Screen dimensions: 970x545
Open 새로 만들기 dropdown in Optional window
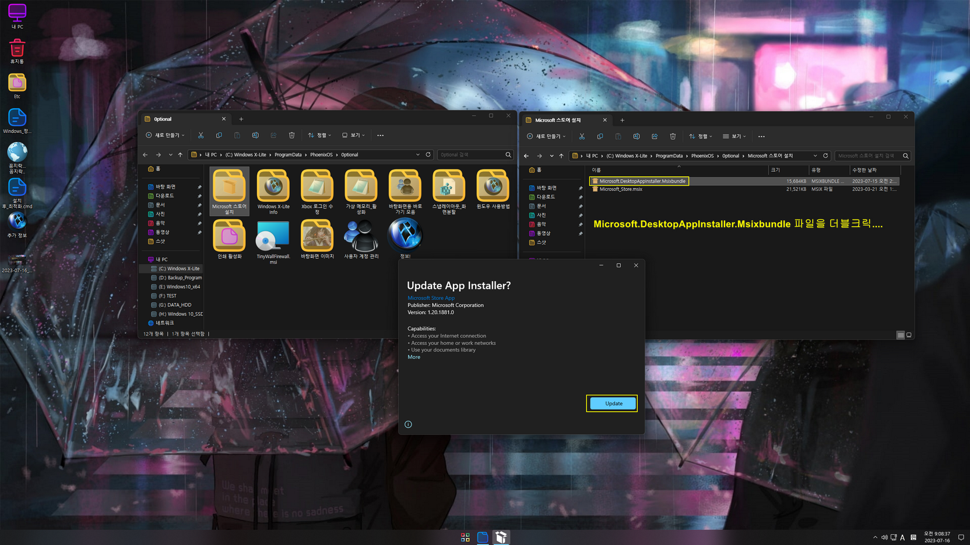(x=165, y=135)
